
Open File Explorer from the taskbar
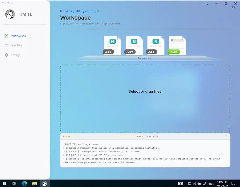click(x=35, y=184)
